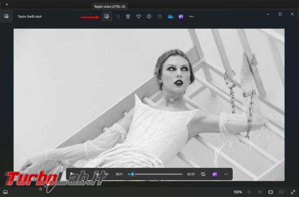Toggle the filmstrip in bottom-left corner

[x=6, y=192]
